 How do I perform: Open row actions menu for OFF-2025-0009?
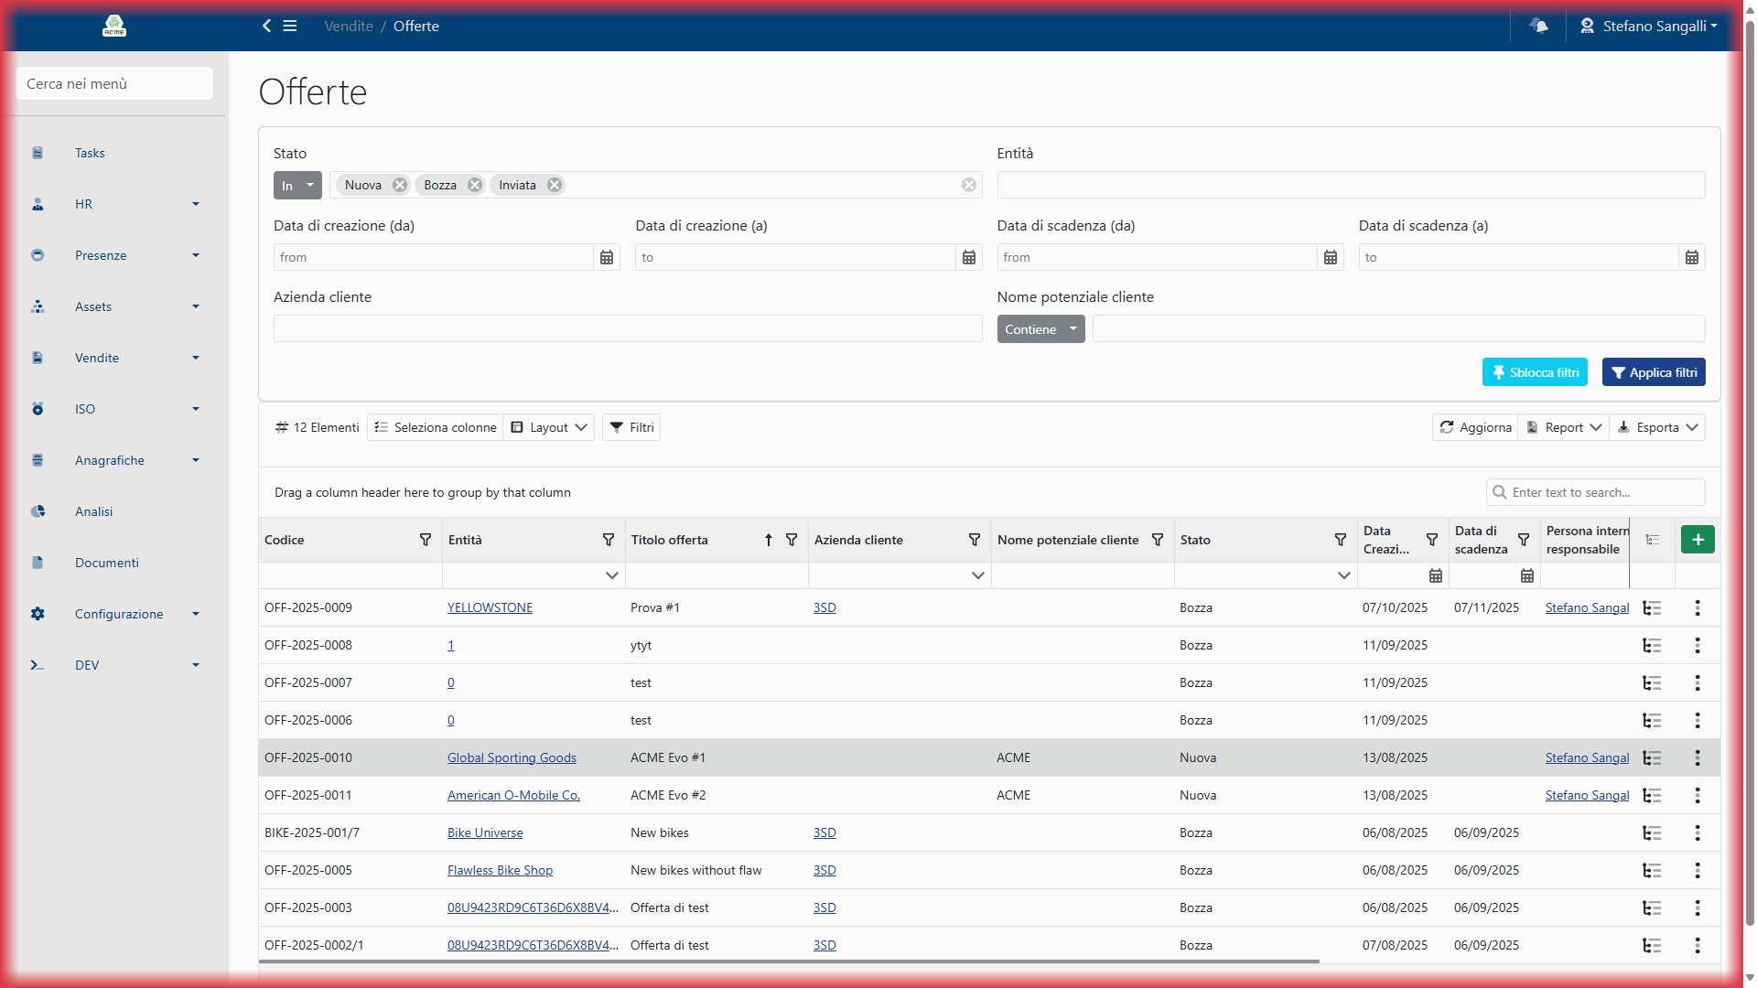click(x=1698, y=608)
